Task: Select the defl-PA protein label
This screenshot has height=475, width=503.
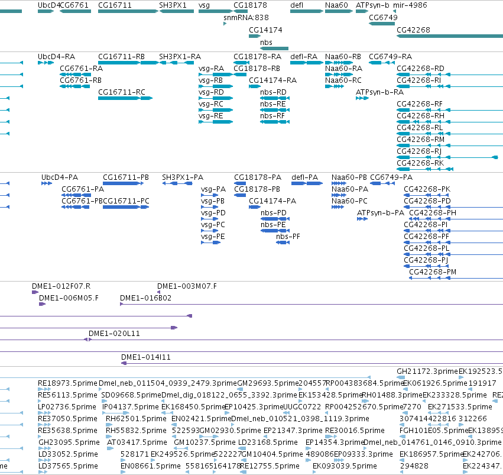Action: click(x=305, y=177)
